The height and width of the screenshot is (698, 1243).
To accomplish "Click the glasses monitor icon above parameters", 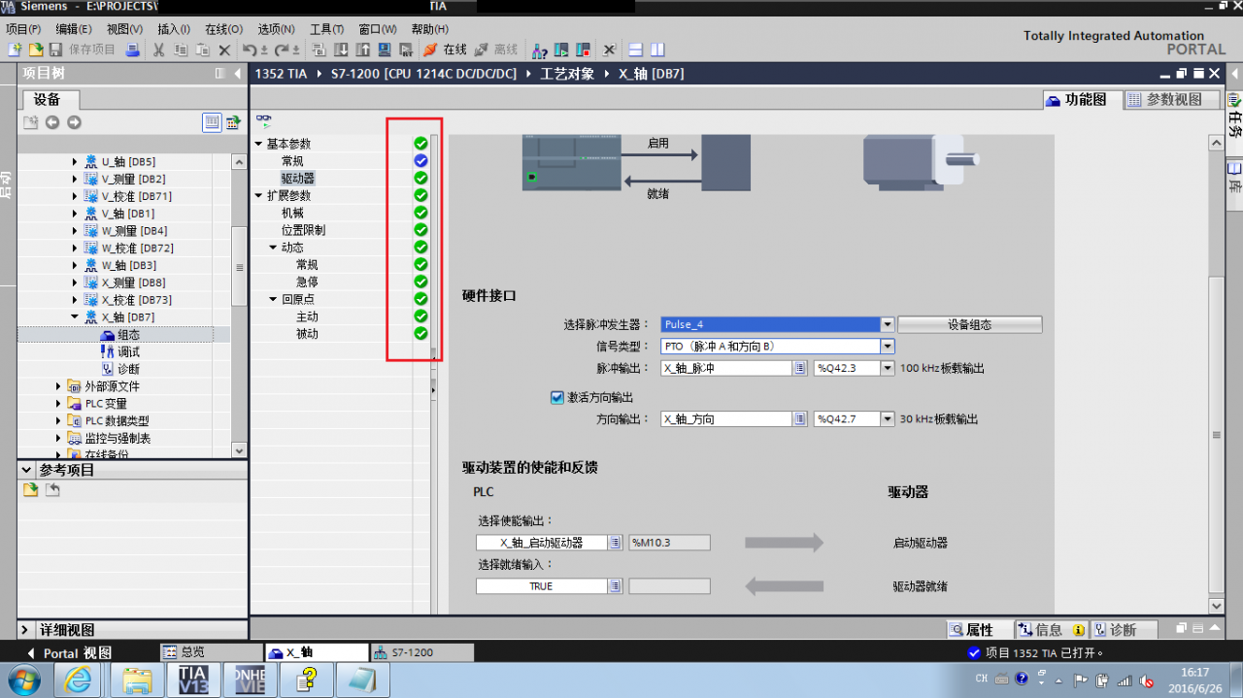I will pos(263,121).
